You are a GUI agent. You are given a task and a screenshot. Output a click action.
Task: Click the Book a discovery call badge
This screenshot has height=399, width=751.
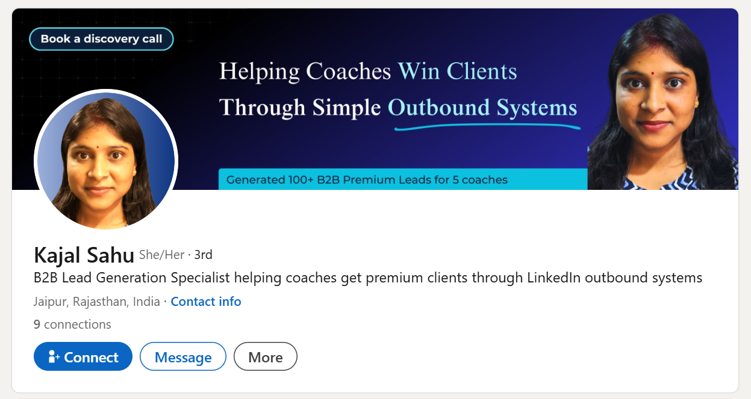coord(101,39)
